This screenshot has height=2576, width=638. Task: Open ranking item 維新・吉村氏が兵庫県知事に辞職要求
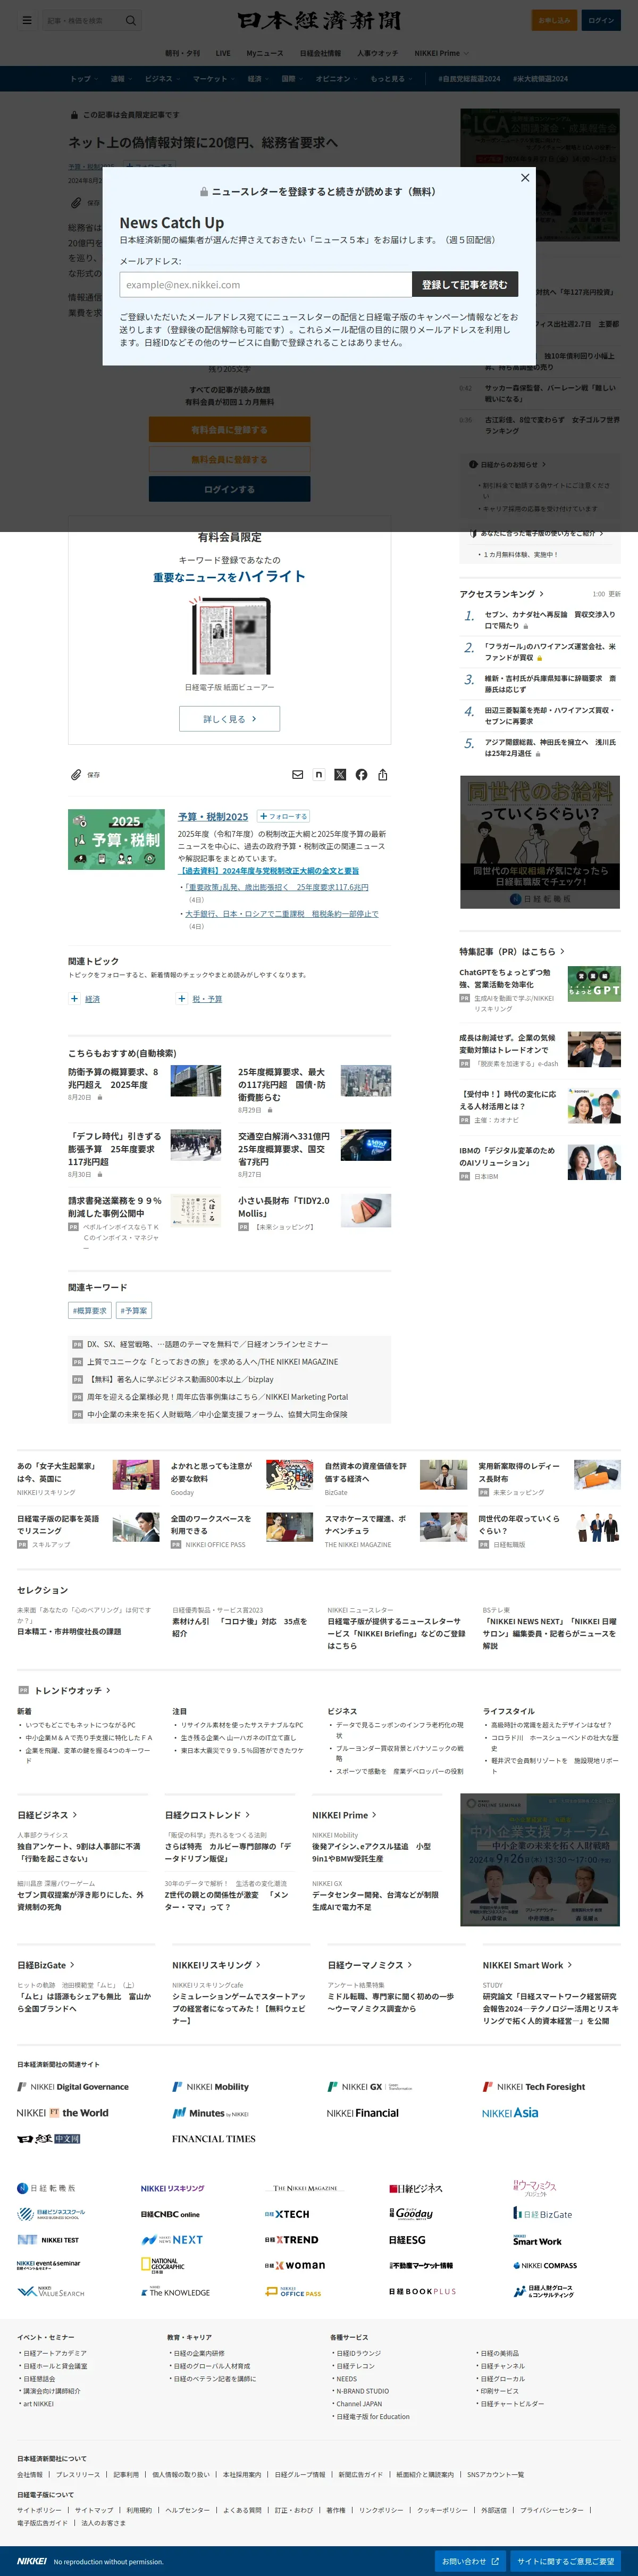(x=550, y=684)
